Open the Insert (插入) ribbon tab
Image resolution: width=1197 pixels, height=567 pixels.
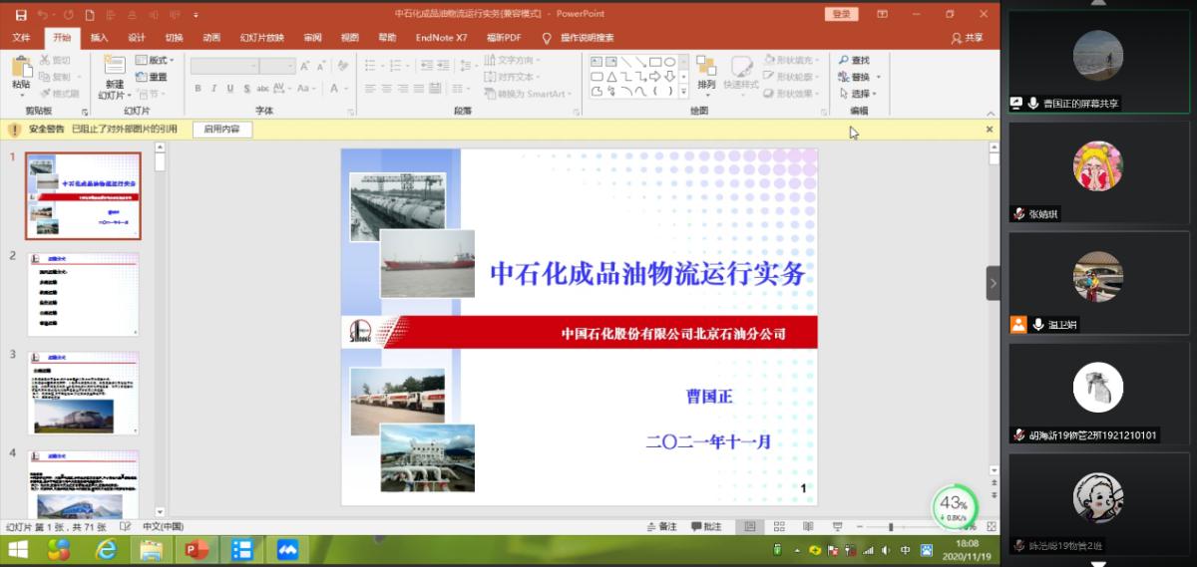pyautogui.click(x=100, y=38)
